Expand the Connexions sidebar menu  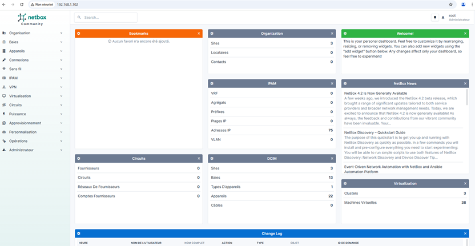[32, 60]
